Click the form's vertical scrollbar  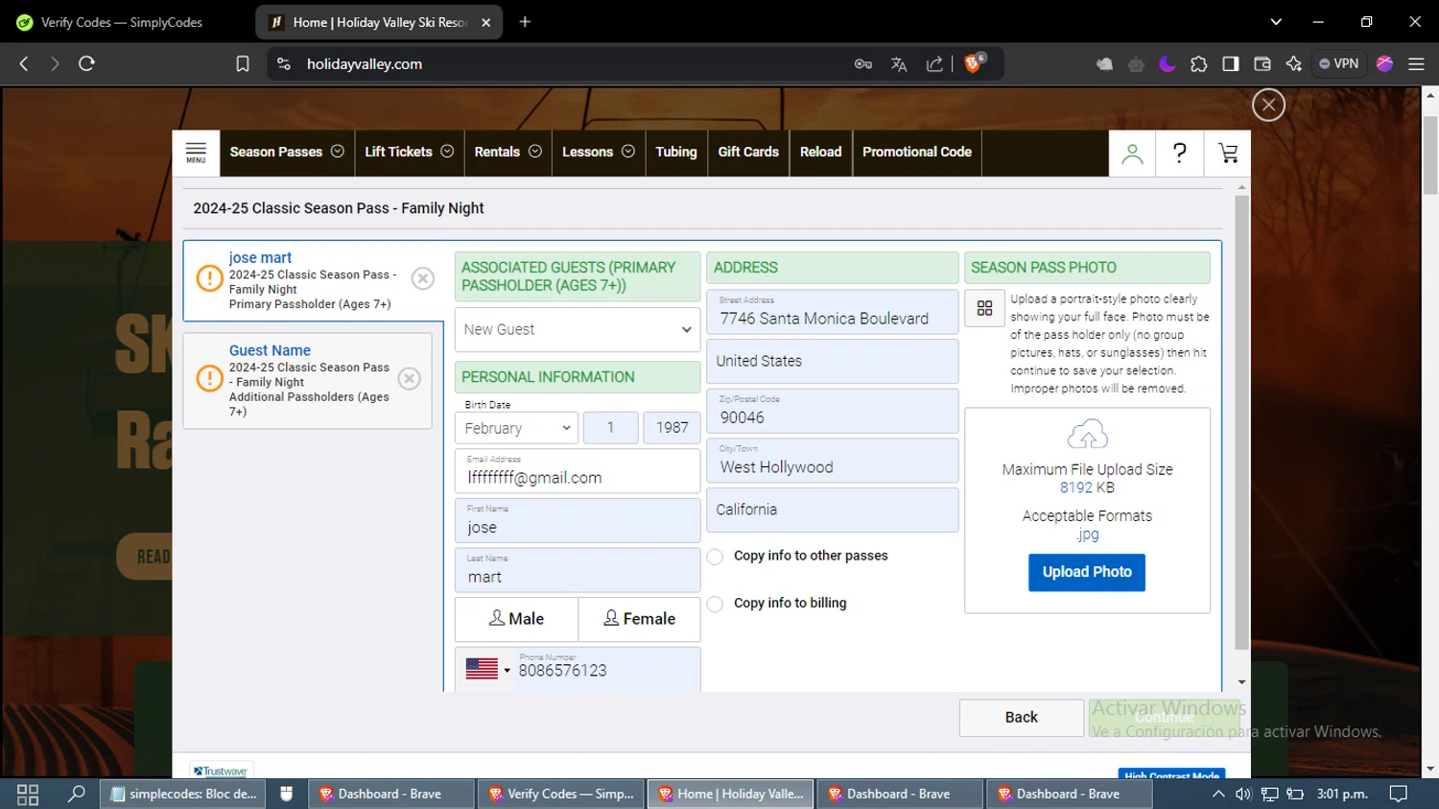(x=1241, y=422)
